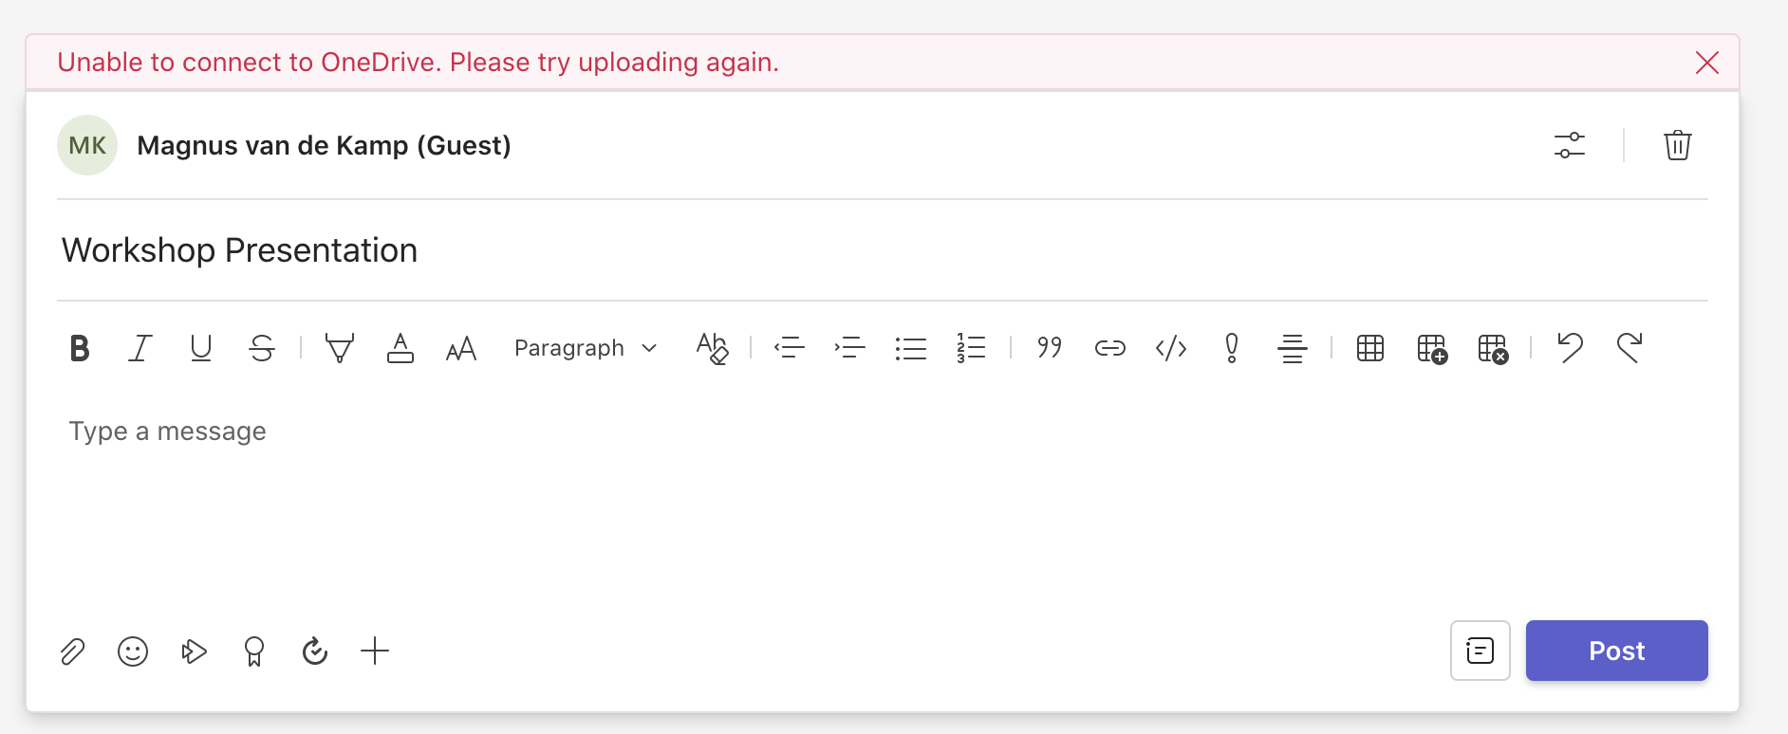This screenshot has width=1788, height=734.
Task: Toggle the bulleted list formatting
Action: coord(910,348)
